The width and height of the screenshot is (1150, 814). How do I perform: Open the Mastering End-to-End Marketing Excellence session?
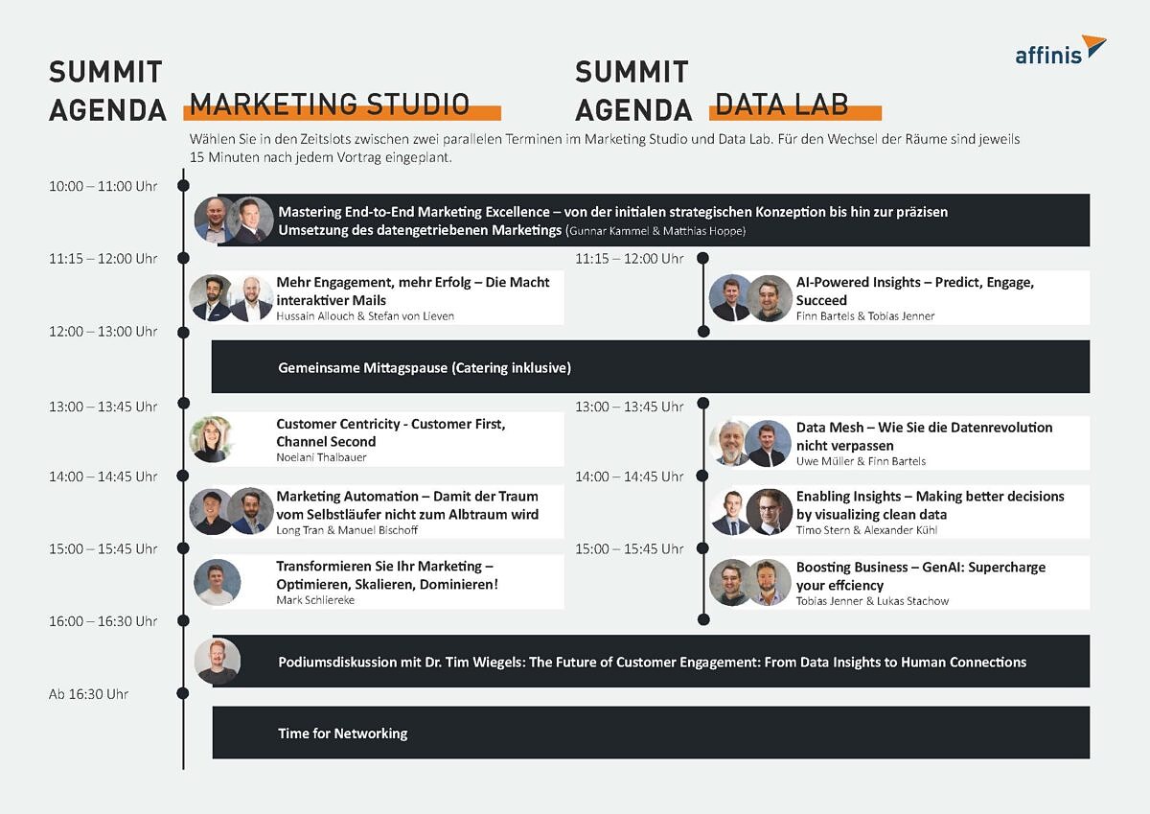613,221
